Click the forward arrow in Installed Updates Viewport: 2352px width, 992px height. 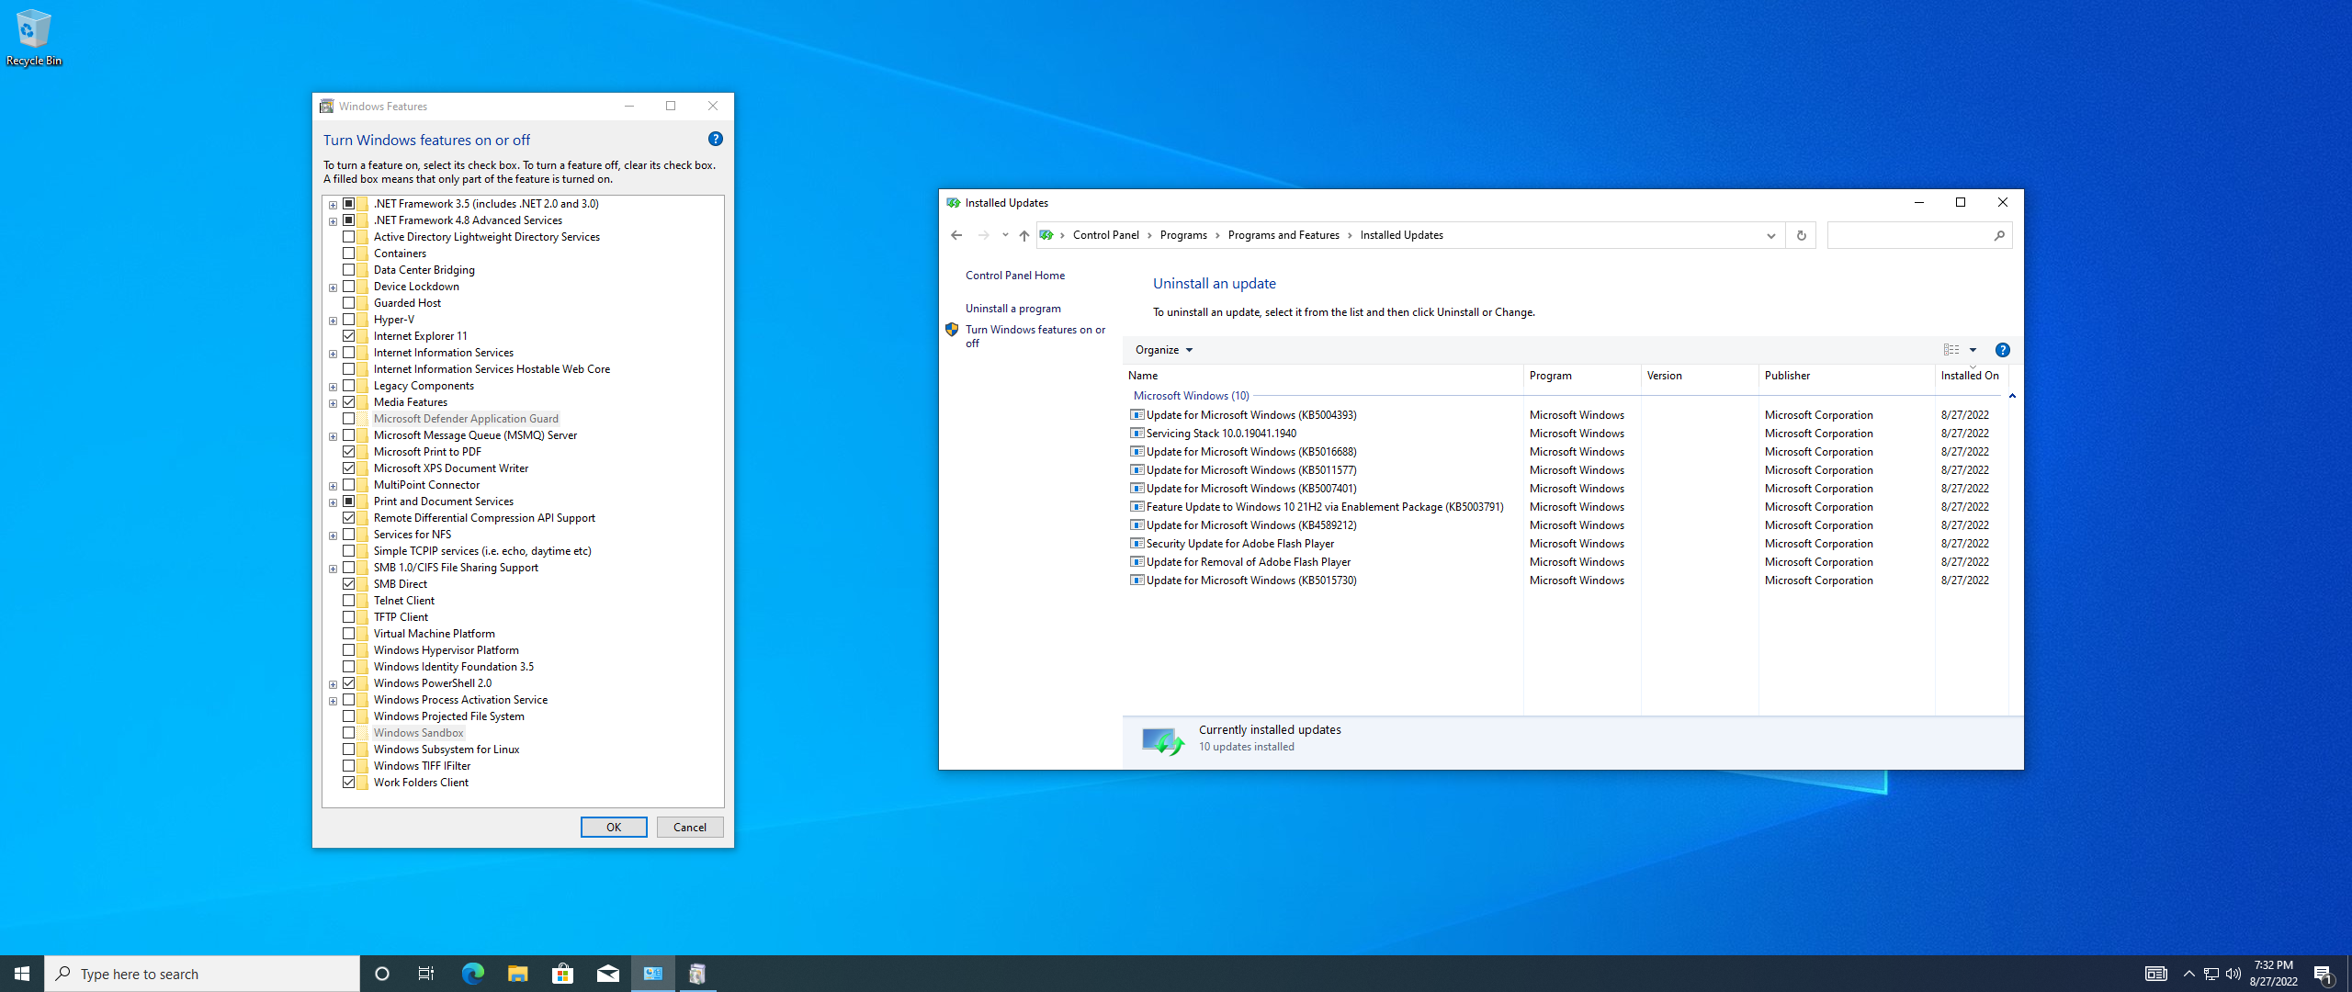coord(984,235)
